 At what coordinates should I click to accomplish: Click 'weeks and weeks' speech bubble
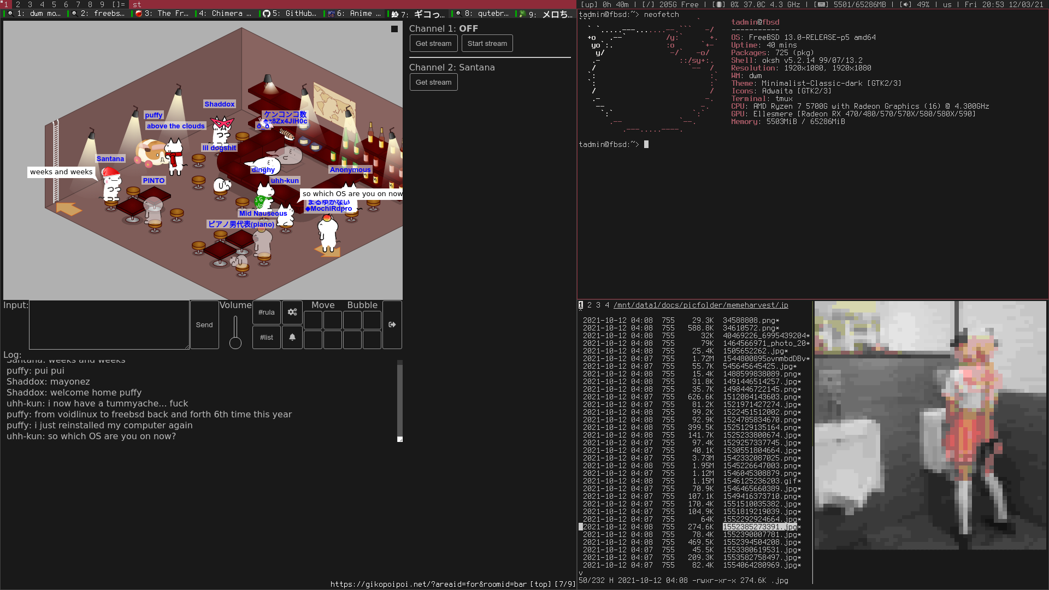coord(61,172)
